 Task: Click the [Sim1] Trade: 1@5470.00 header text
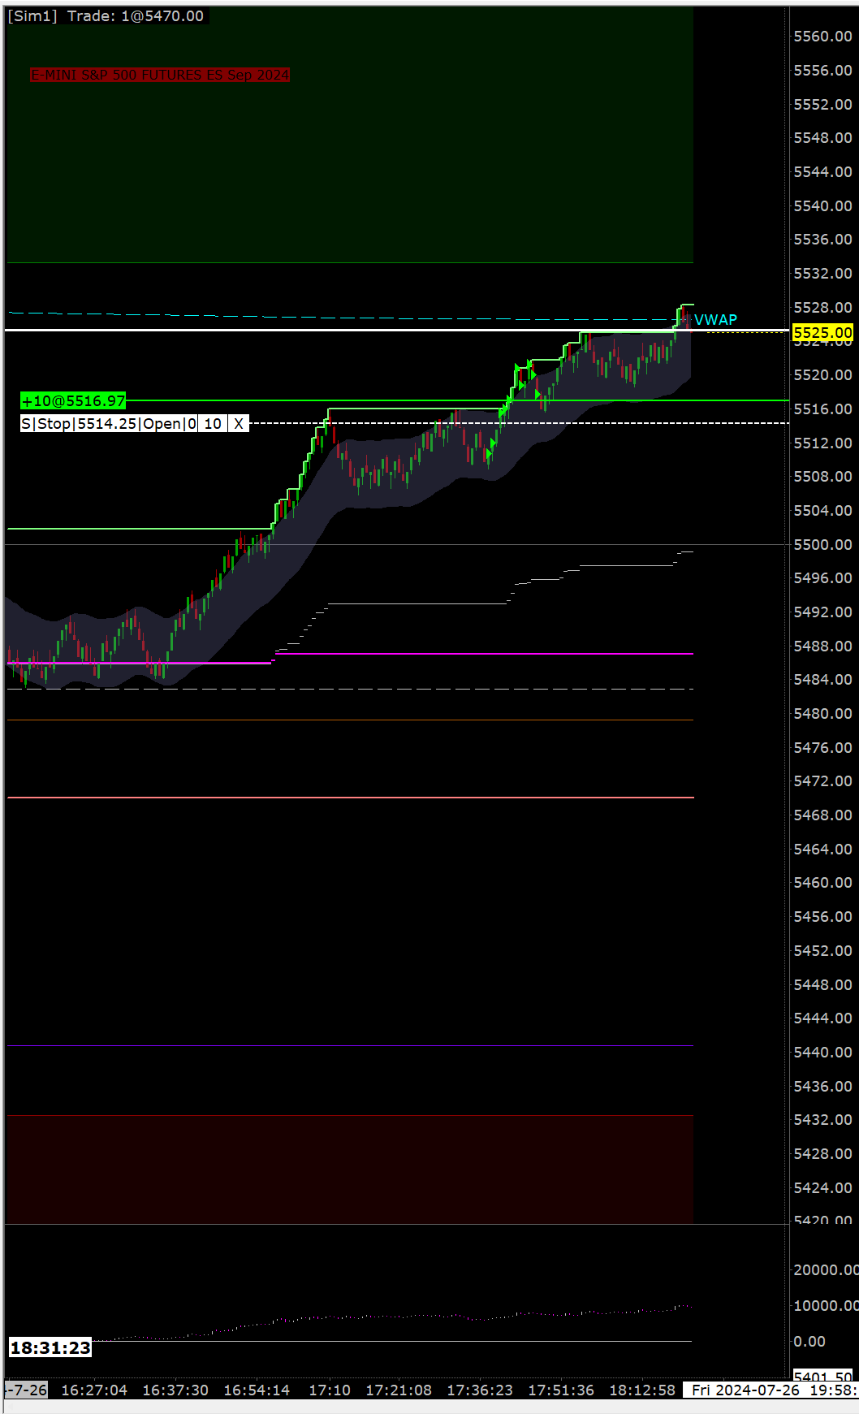pyautogui.click(x=106, y=16)
